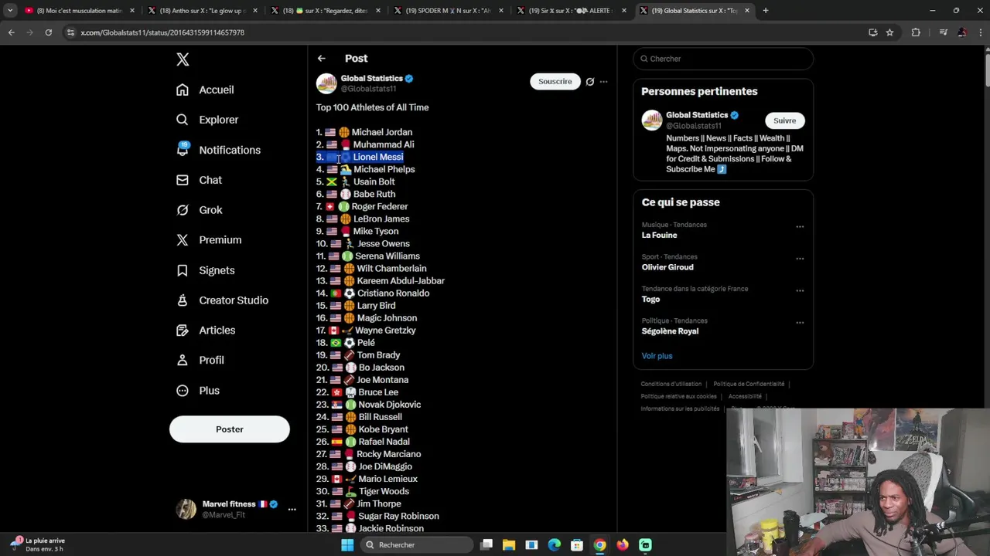Open Premium in the sidebar
990x556 pixels.
pyautogui.click(x=209, y=240)
